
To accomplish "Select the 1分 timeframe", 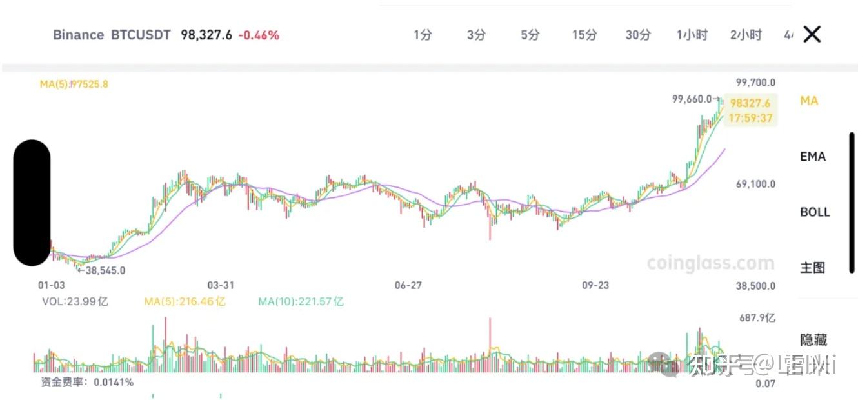I will (x=423, y=35).
